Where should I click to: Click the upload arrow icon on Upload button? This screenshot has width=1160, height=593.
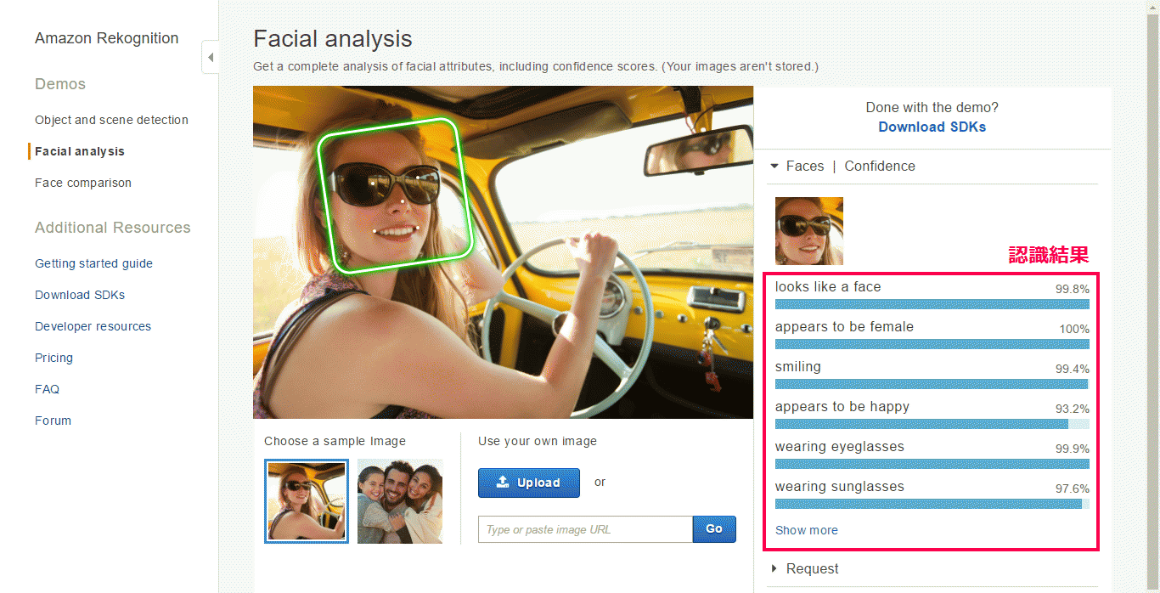[x=503, y=482]
